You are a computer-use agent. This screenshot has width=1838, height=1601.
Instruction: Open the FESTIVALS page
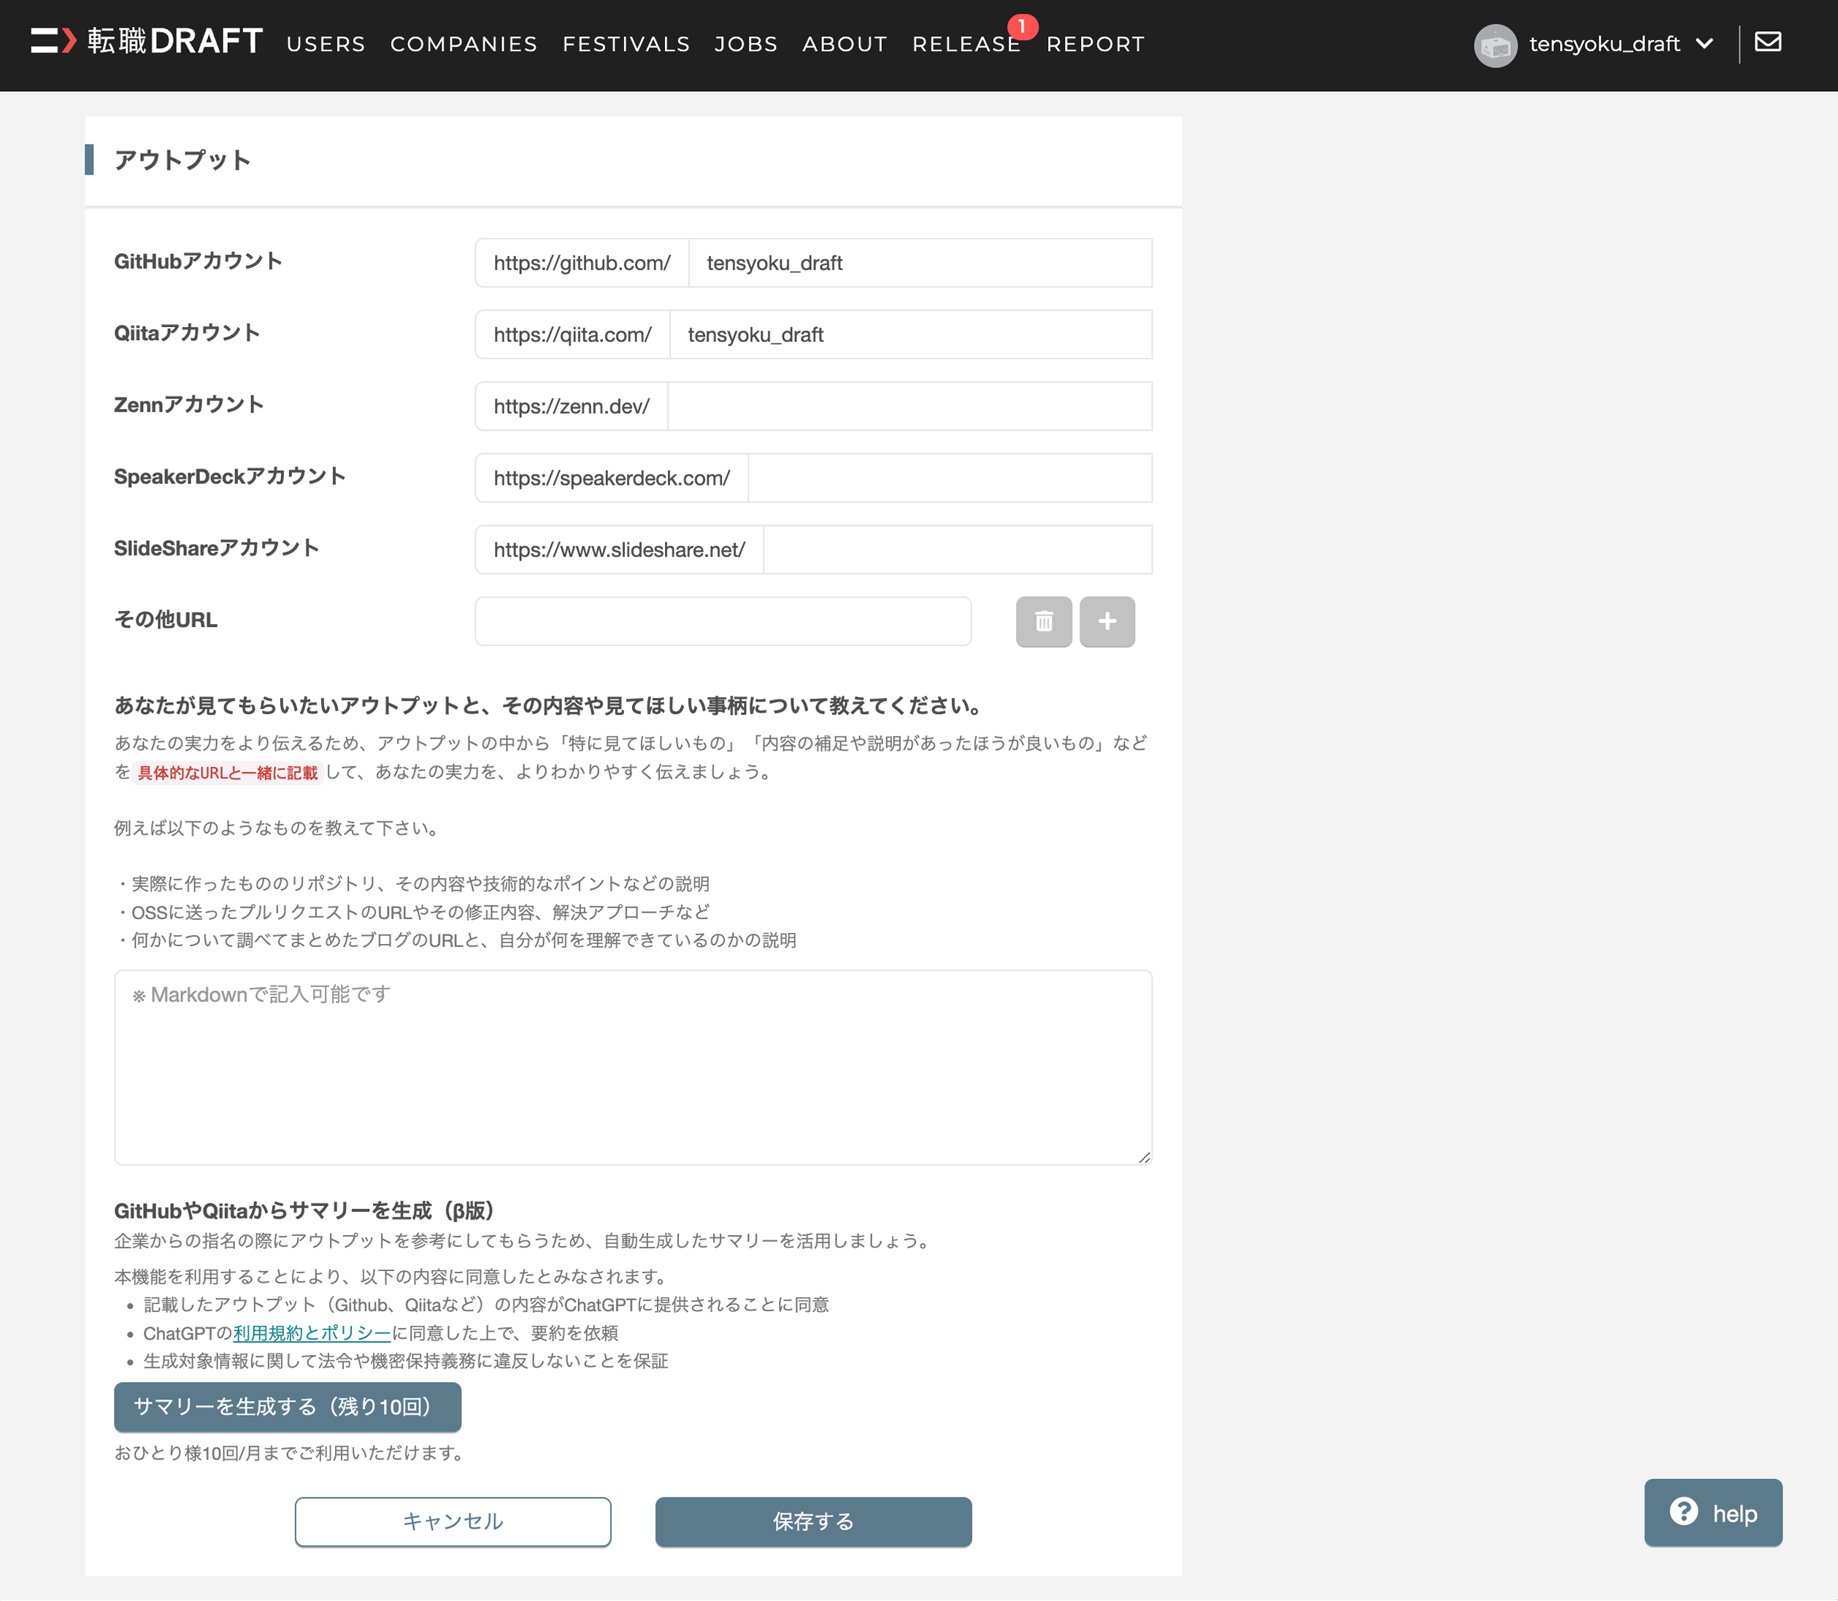[625, 44]
